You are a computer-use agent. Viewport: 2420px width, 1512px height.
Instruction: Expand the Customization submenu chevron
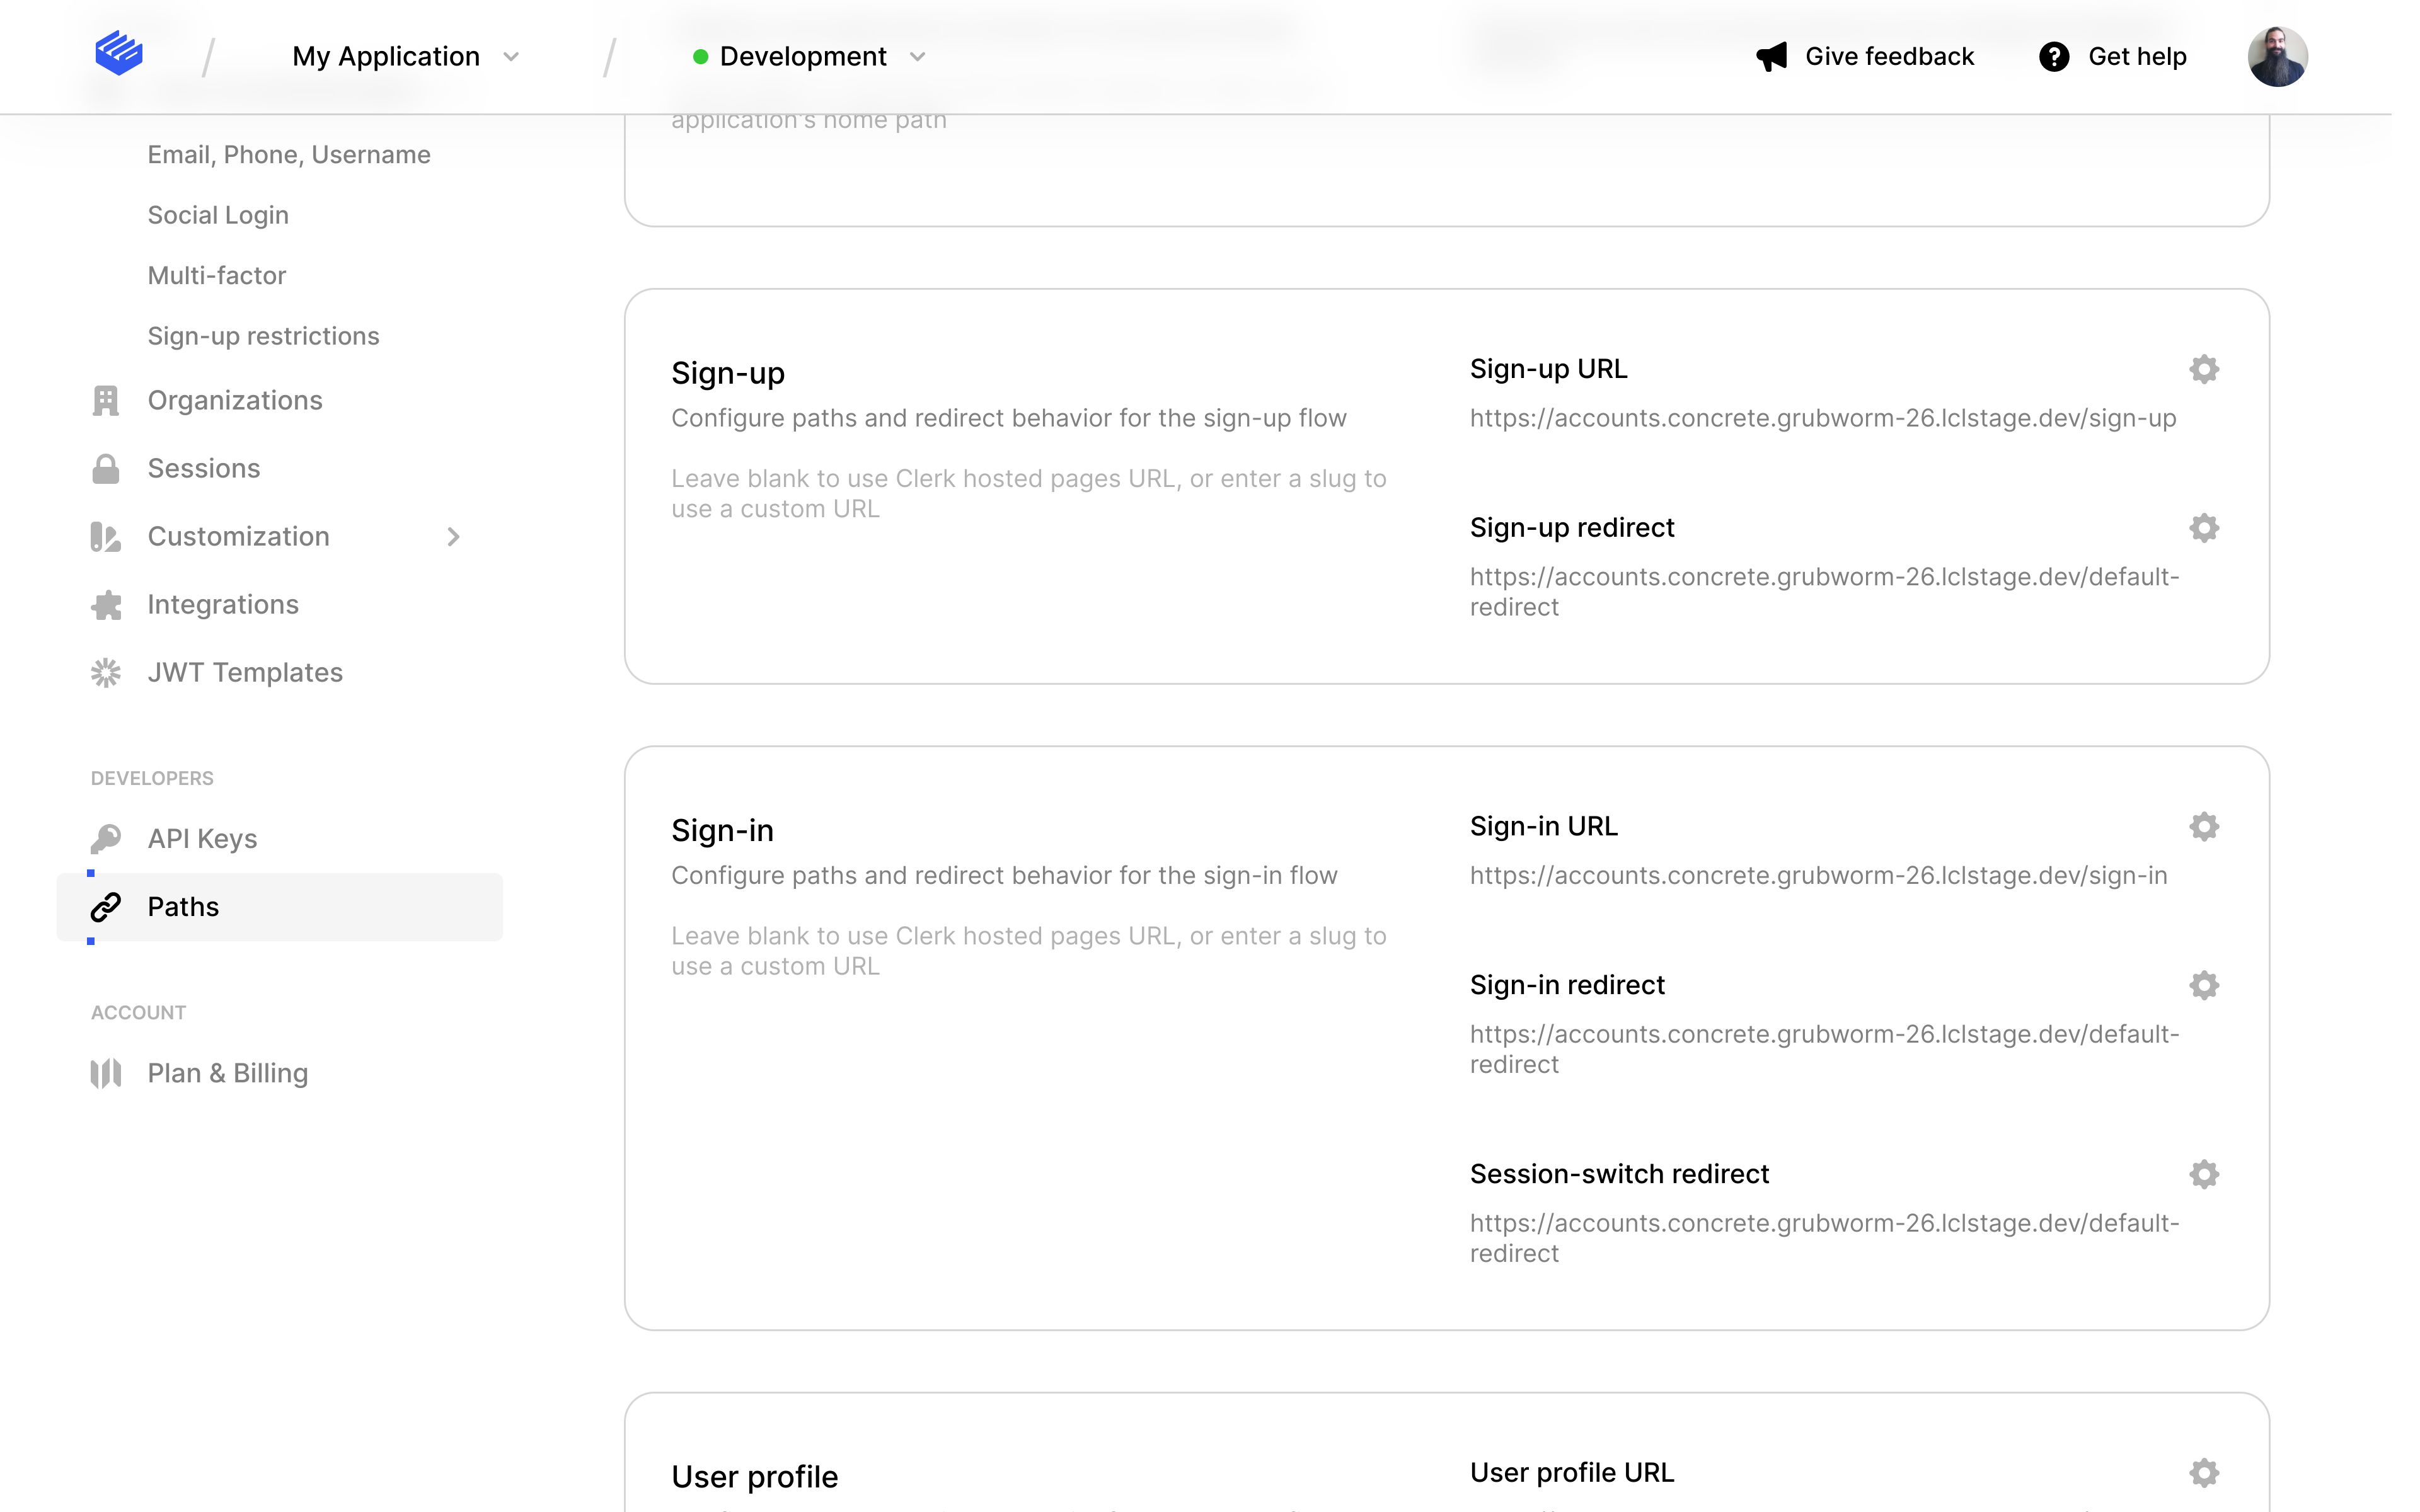(453, 537)
